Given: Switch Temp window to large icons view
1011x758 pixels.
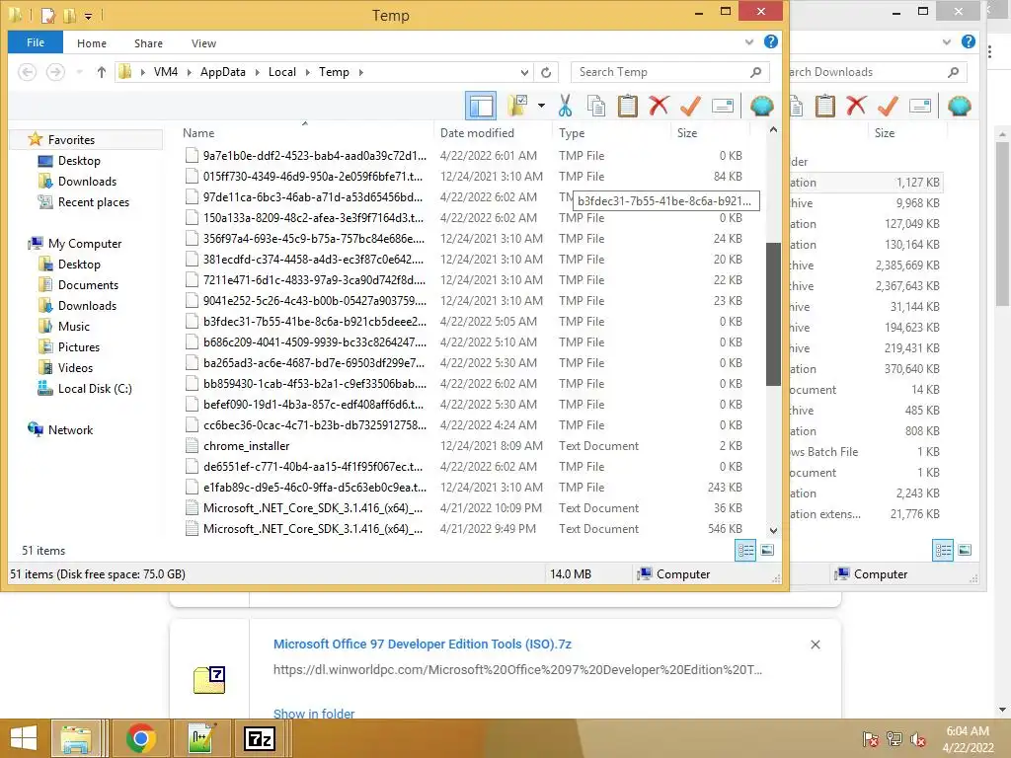Looking at the screenshot, I should tap(767, 550).
